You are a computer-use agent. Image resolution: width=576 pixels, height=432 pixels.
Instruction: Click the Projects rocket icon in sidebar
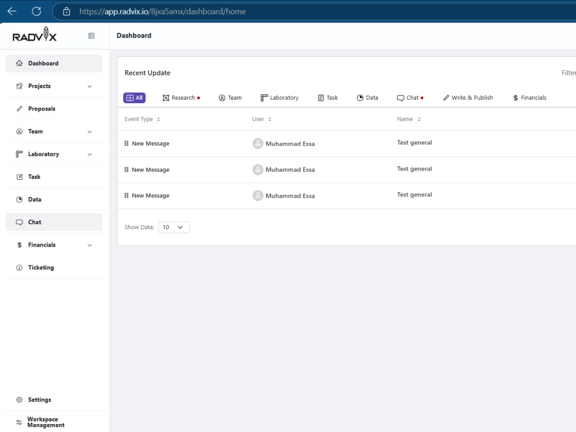[x=20, y=86]
